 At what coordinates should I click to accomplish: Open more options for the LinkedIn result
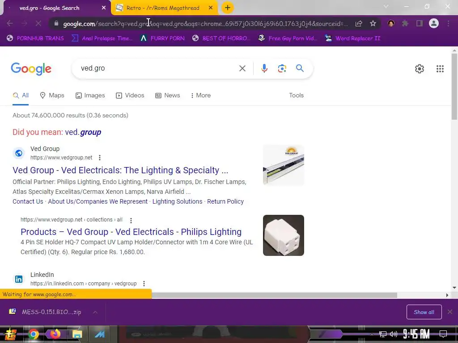144,284
